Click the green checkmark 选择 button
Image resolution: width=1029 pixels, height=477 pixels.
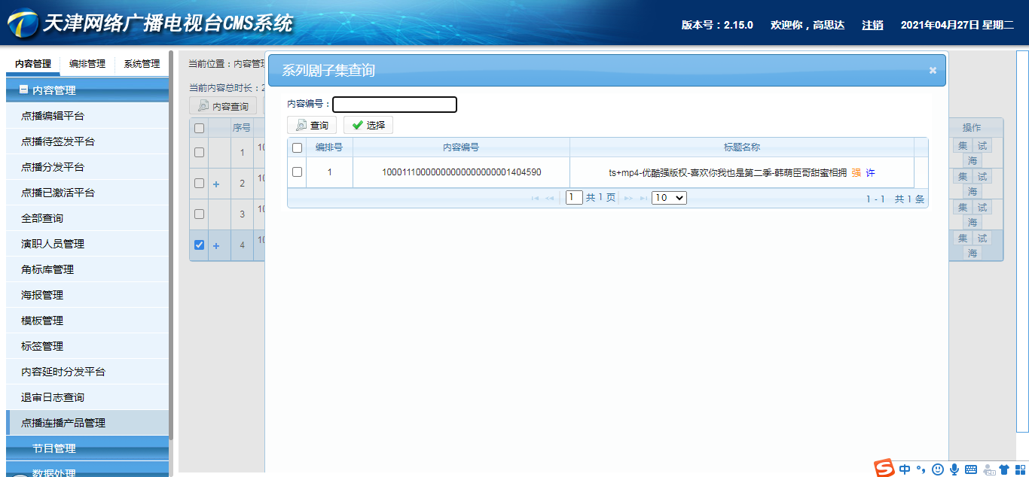(368, 126)
